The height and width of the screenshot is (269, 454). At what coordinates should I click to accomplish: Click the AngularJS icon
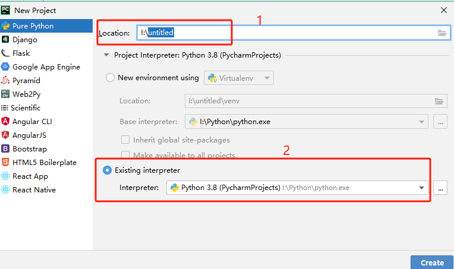[x=5, y=135]
